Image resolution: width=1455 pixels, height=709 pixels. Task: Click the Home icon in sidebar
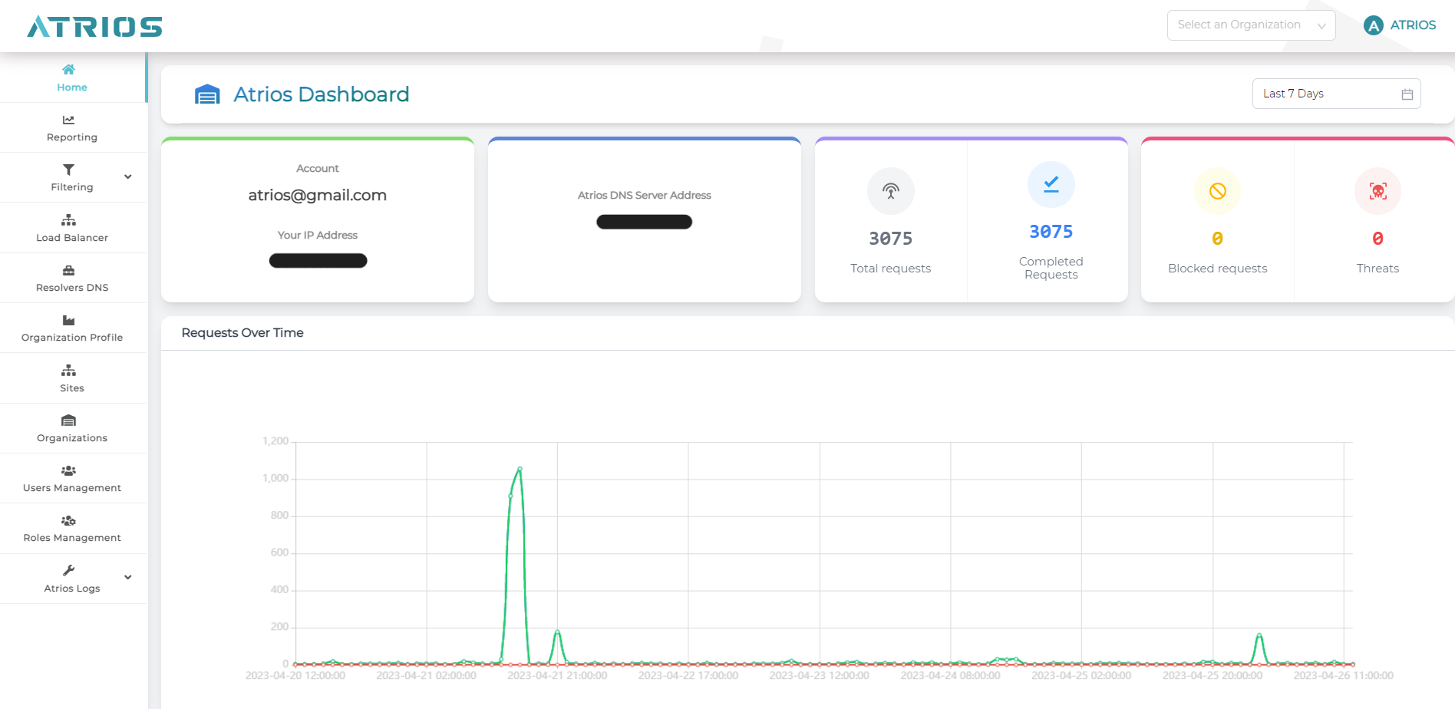(x=68, y=70)
